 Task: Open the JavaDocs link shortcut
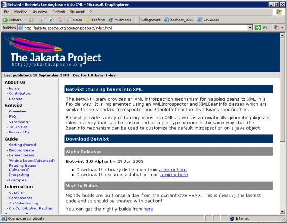208,20
